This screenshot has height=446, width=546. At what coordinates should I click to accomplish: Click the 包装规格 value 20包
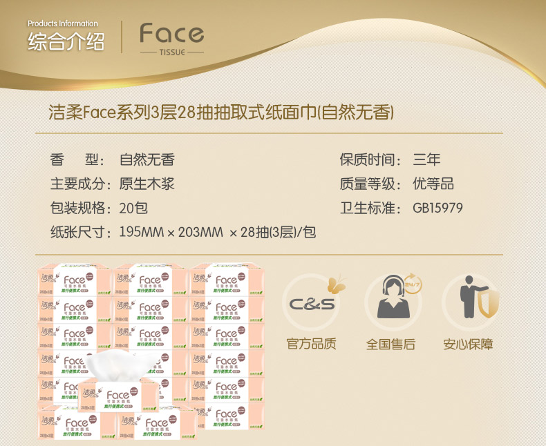(x=133, y=208)
